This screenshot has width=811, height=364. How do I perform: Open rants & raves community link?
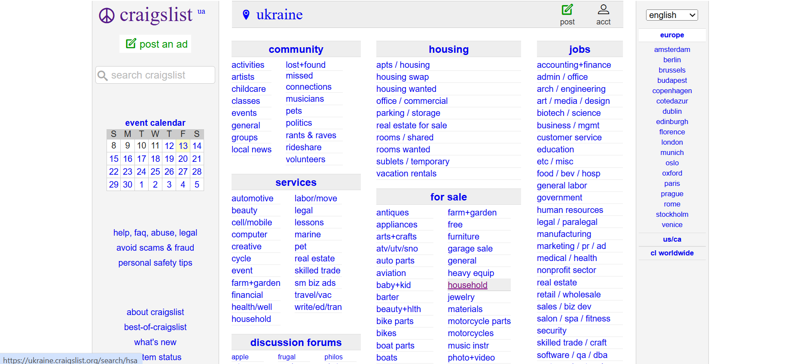(x=311, y=135)
